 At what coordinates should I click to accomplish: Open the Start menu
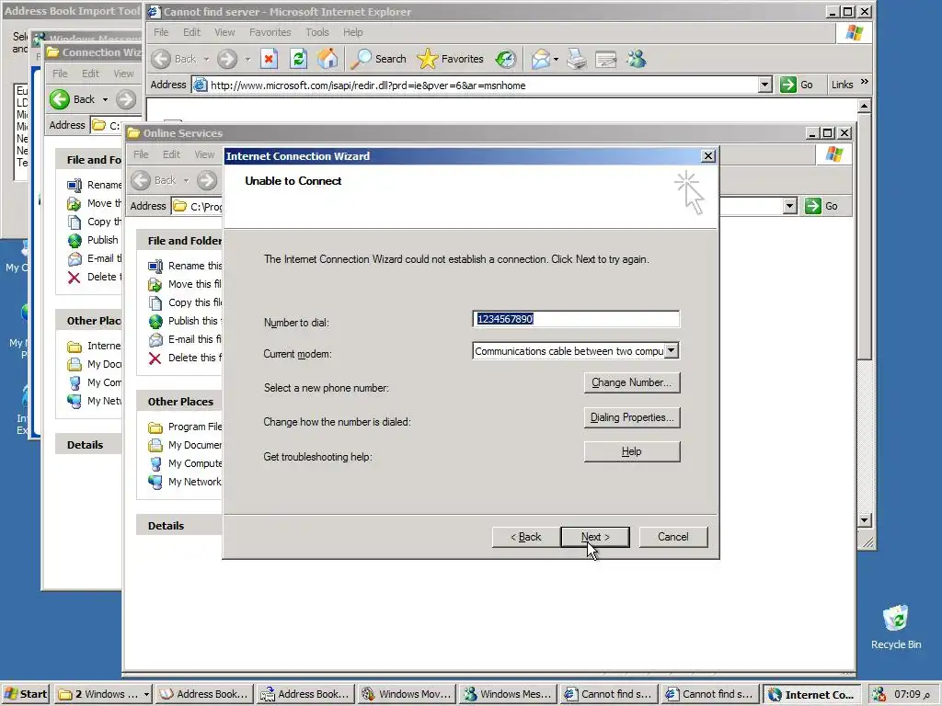pos(26,695)
